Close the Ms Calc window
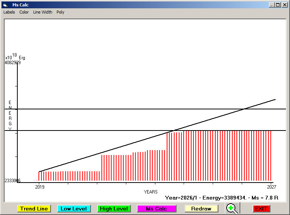This screenshot has width=290, height=215. coord(284,5)
